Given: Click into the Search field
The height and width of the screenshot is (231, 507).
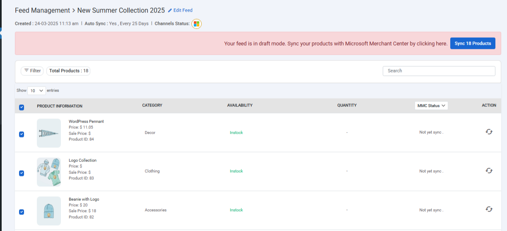Looking at the screenshot, I should (439, 71).
